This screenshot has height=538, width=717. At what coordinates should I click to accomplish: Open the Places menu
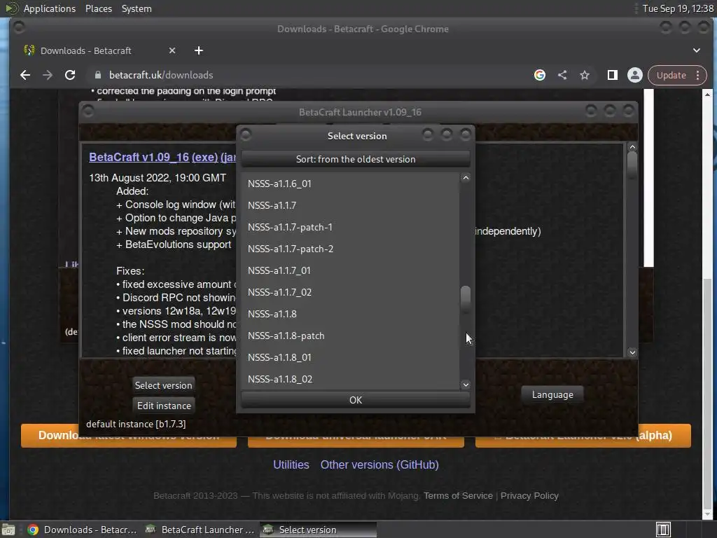point(99,8)
